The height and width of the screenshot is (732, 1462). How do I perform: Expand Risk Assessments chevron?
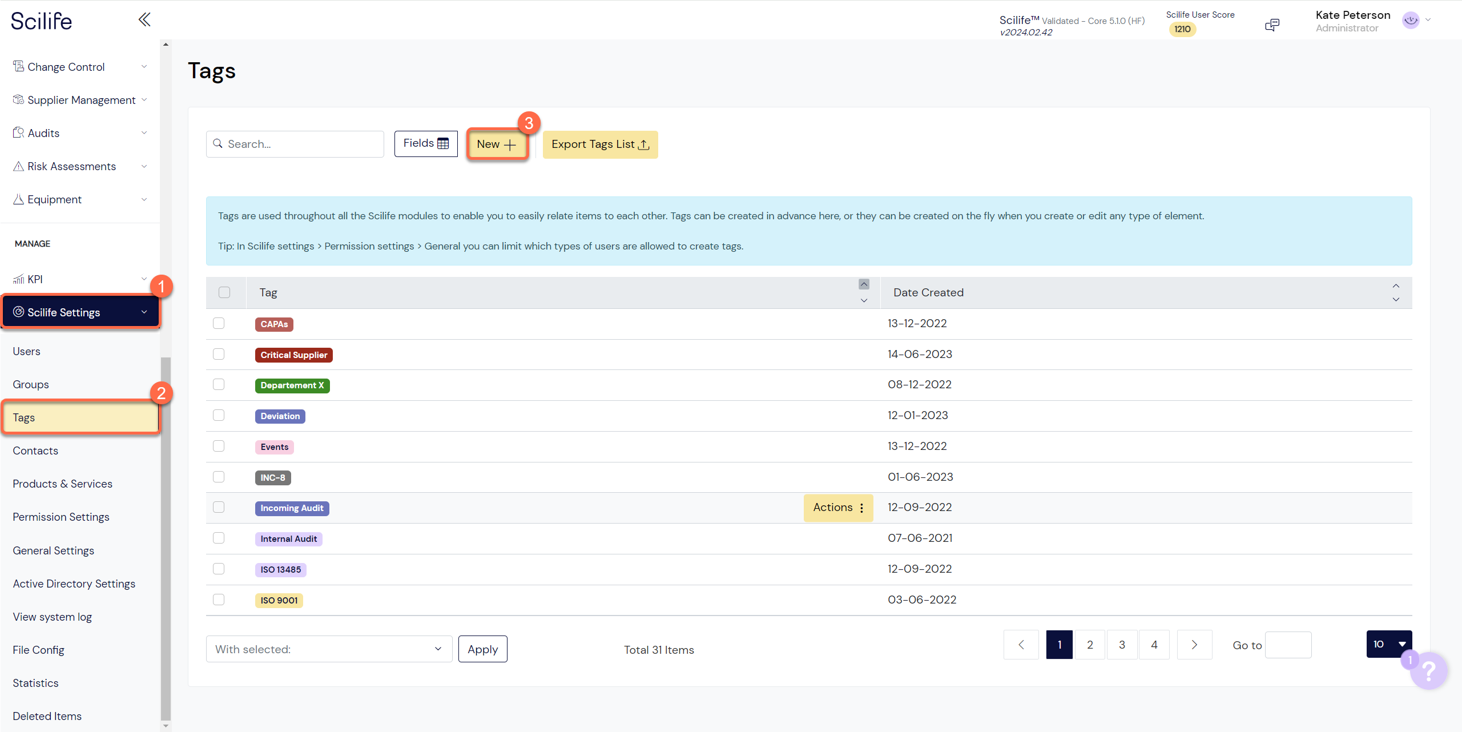[x=144, y=166]
